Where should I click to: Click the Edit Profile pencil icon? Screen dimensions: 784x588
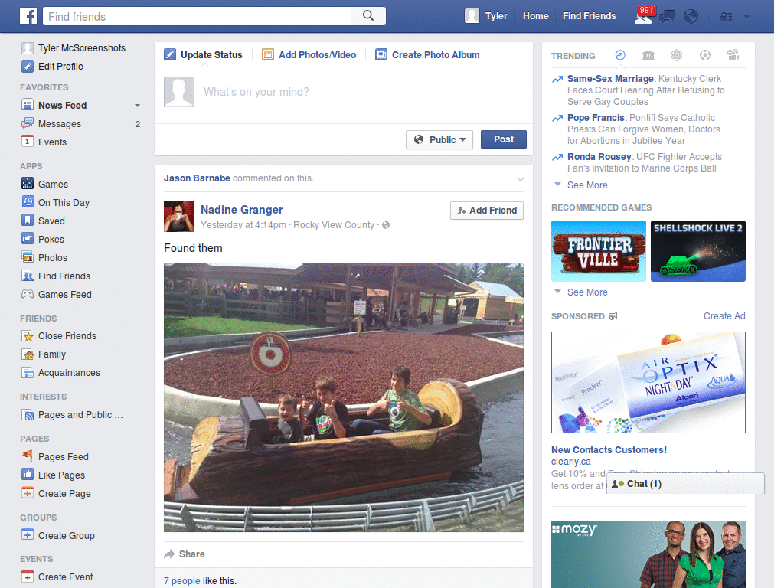(x=28, y=67)
